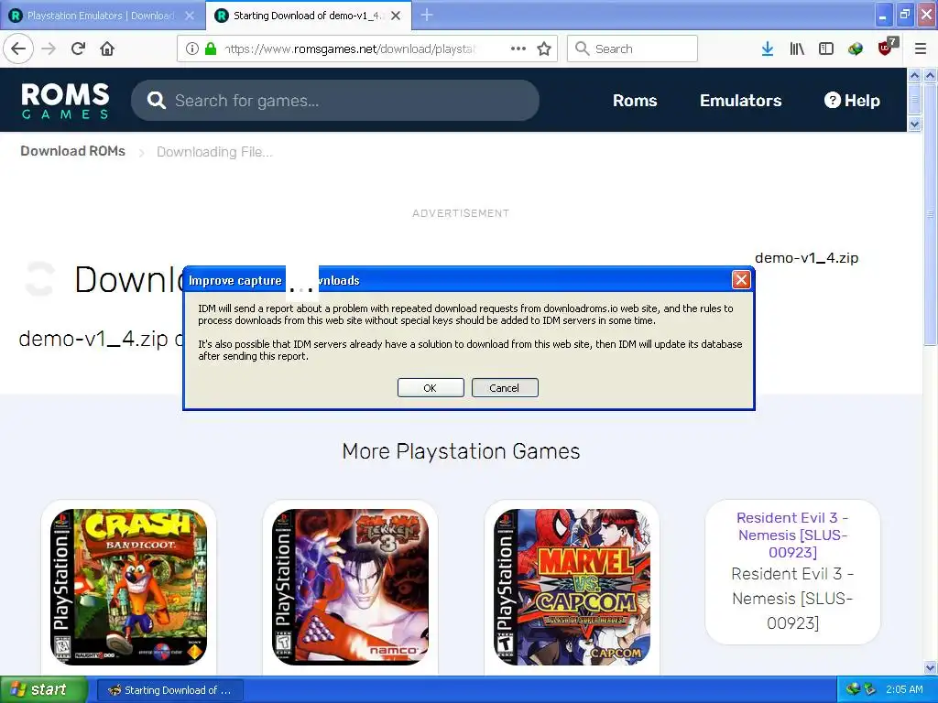
Task: Open the Firefox hamburger menu
Action: pos(921,49)
